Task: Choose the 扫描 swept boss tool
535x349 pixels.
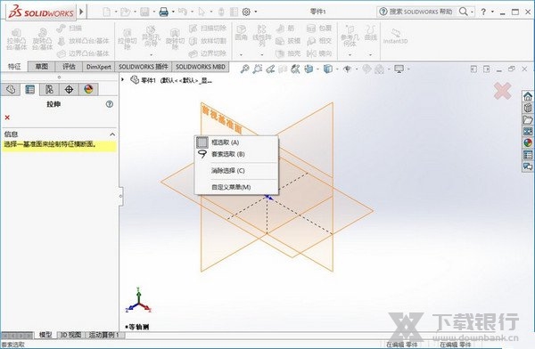Action: click(x=70, y=28)
